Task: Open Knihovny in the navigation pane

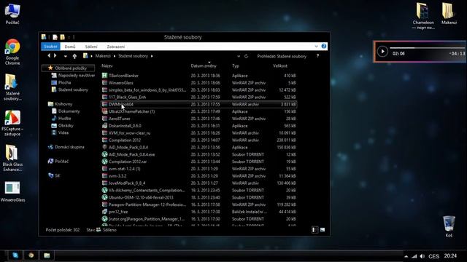Action: coord(60,104)
